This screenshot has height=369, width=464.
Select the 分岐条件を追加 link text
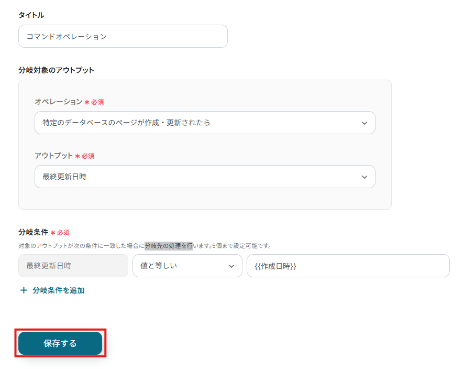coord(58,290)
